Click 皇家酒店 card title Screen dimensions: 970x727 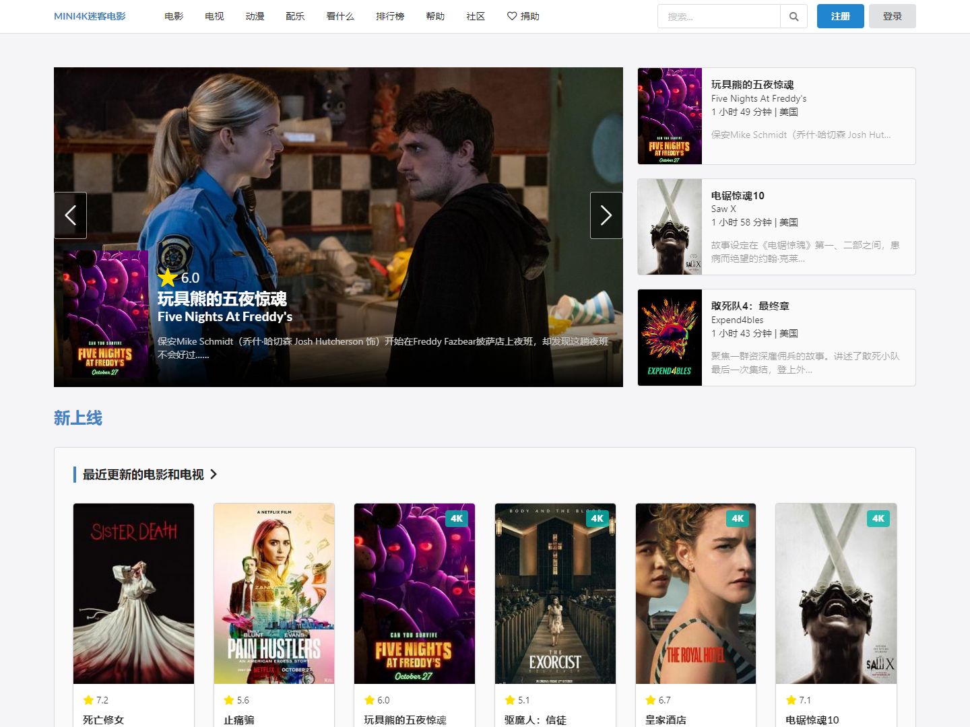point(666,720)
